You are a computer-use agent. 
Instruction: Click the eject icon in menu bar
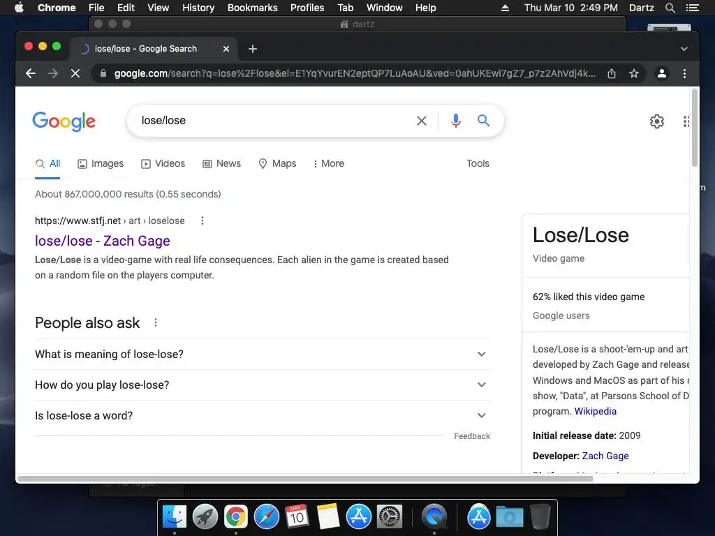(505, 8)
